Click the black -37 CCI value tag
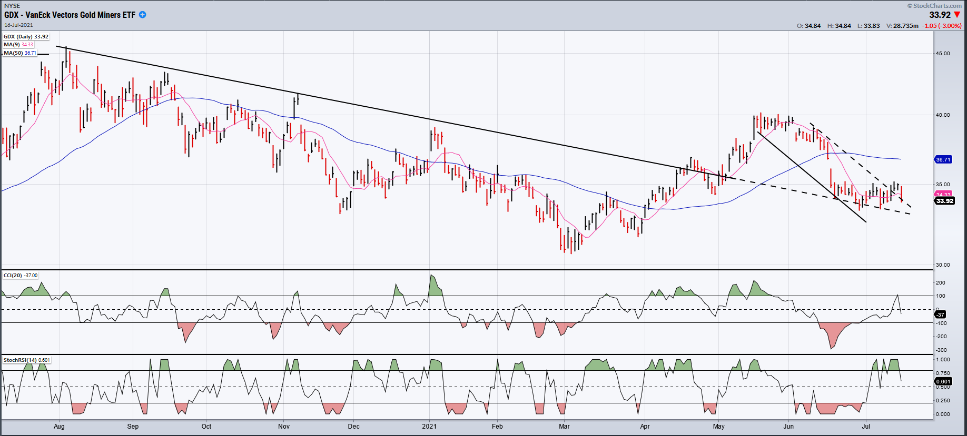The image size is (967, 436). pos(940,315)
